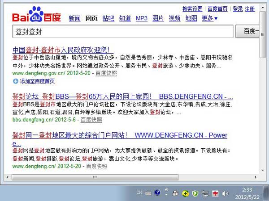Open 搜索设置 search settings
The width and height of the screenshot is (269, 201).
pyautogui.click(x=192, y=9)
